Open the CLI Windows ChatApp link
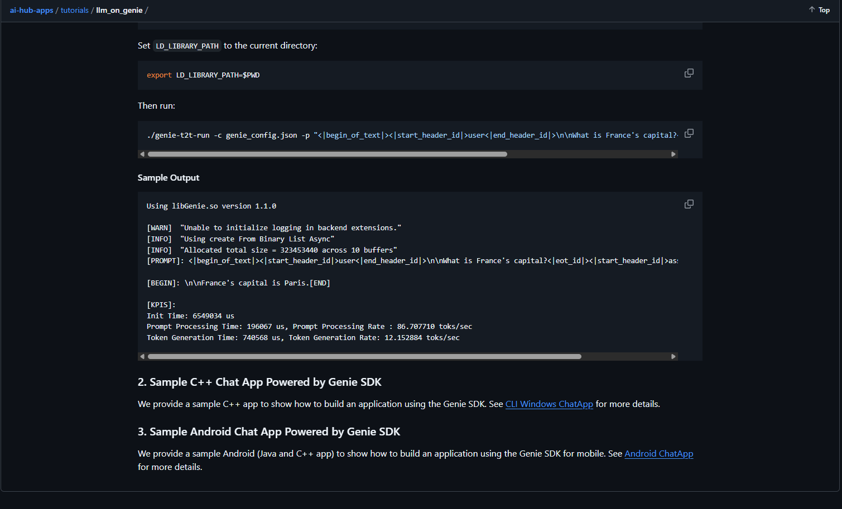842x509 pixels. click(x=549, y=404)
